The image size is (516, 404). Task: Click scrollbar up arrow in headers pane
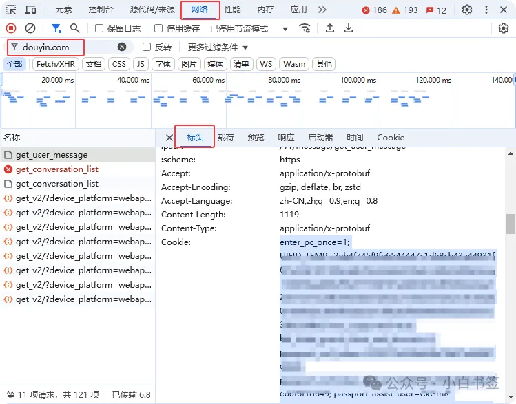pos(510,153)
